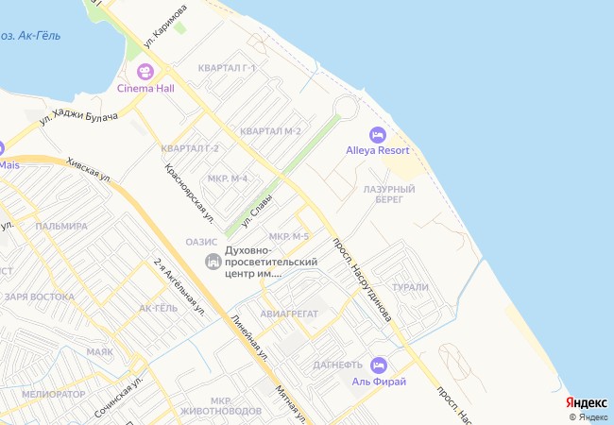Select the ТУРАЛИ district label

(x=410, y=287)
